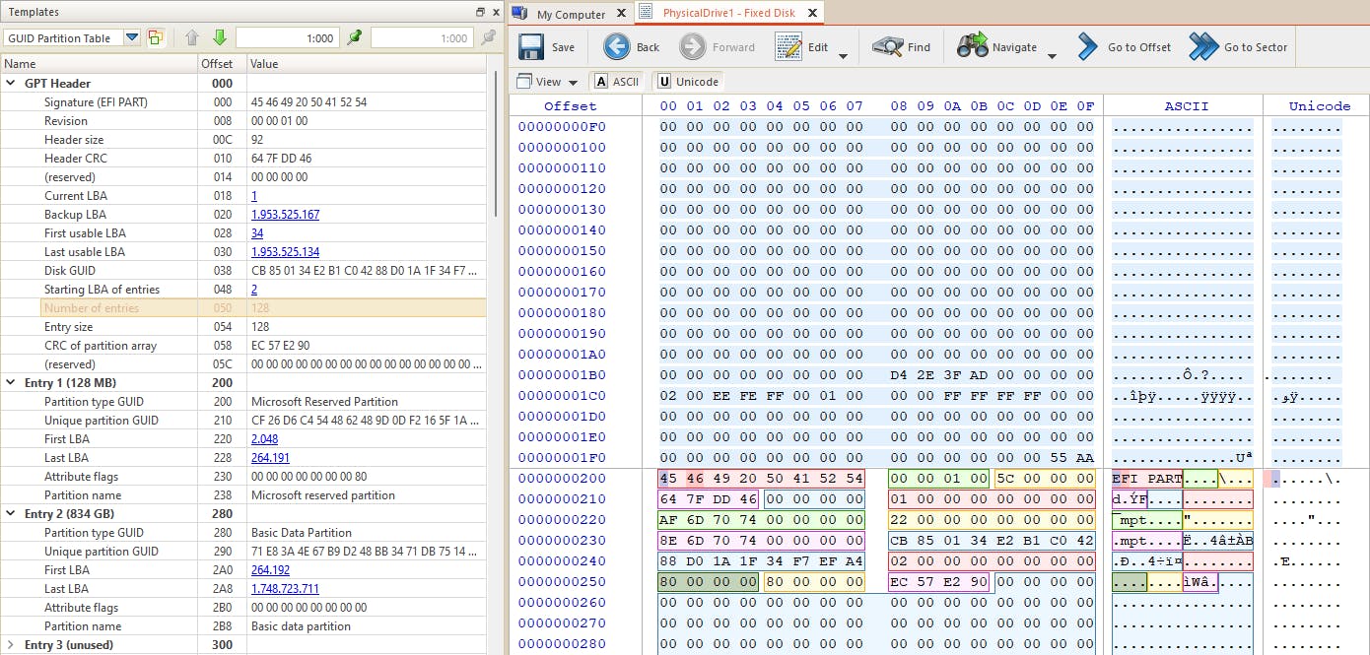This screenshot has height=655, width=1370.
Task: Open the GUID Partition Table dropdown
Action: [132, 38]
